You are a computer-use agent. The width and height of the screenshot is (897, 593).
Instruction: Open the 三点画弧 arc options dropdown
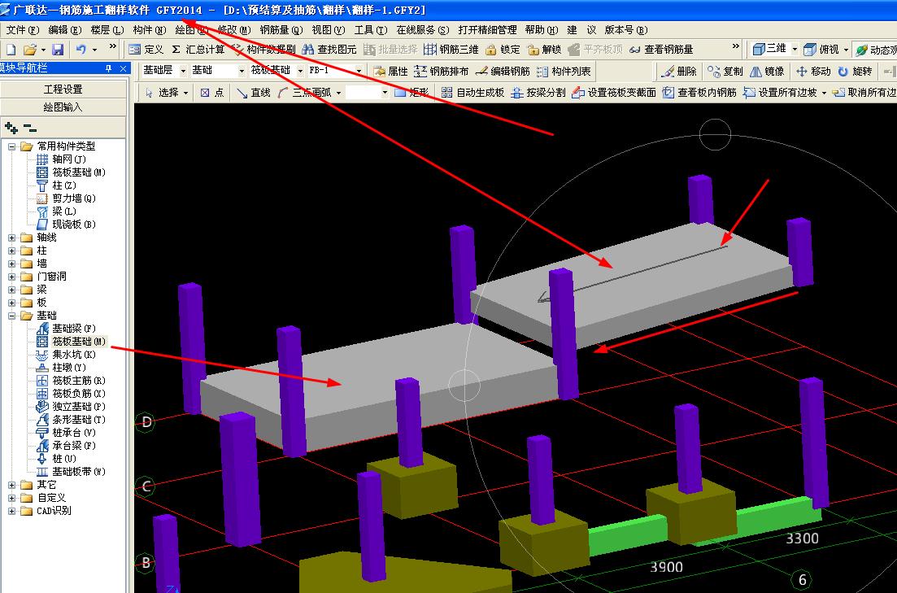pos(338,92)
